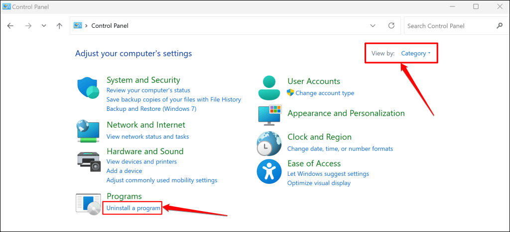Image resolution: width=510 pixels, height=232 pixels.
Task: Go back with the back arrow
Action: (10, 26)
